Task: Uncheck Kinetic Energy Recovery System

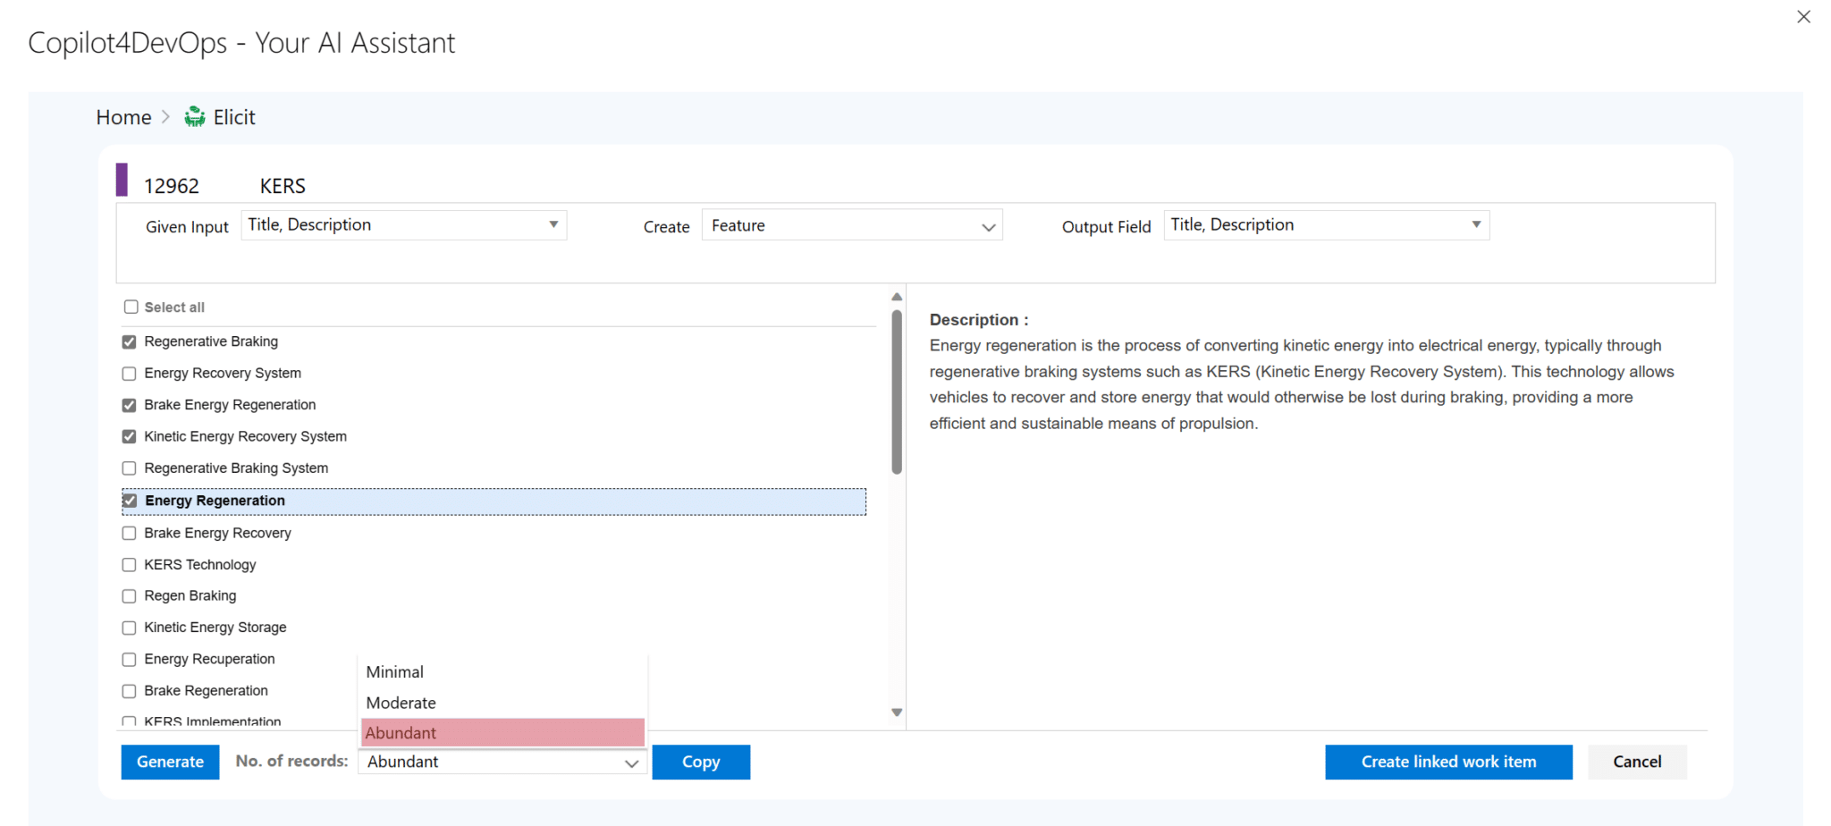Action: click(x=129, y=436)
